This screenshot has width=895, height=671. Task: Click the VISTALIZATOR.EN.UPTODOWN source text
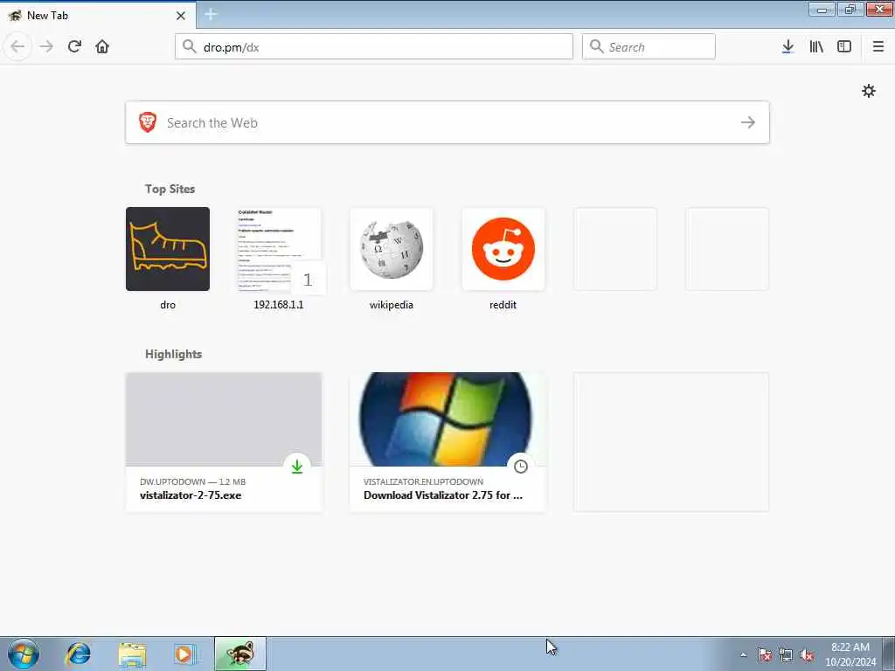point(423,481)
